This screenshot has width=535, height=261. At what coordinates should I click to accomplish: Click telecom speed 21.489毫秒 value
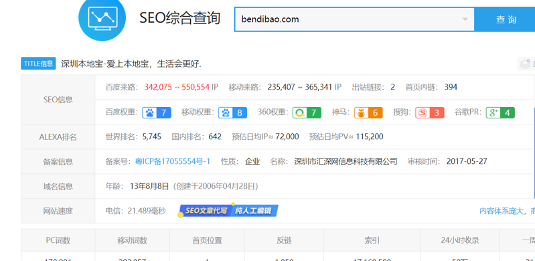147,211
